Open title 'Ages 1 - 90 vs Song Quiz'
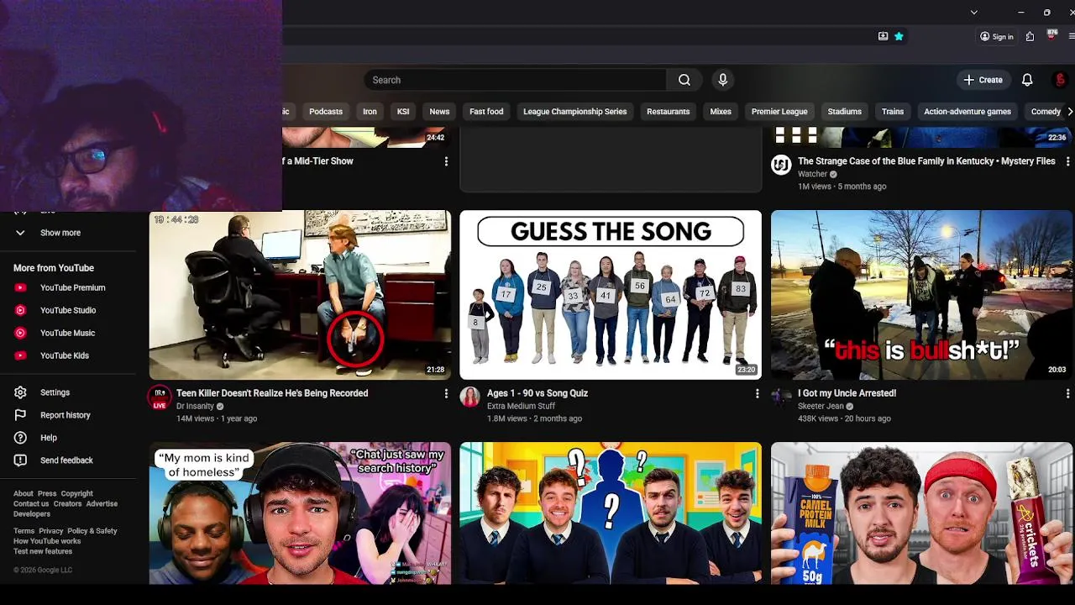 pyautogui.click(x=537, y=393)
